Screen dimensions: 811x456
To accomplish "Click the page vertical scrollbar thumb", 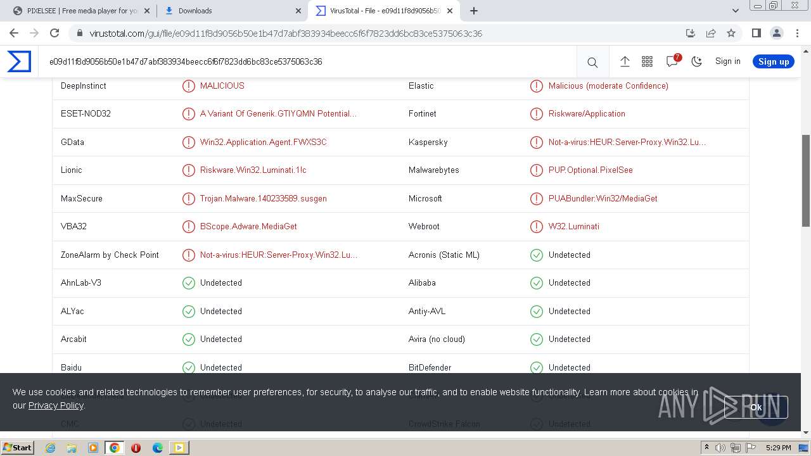I will [806, 180].
